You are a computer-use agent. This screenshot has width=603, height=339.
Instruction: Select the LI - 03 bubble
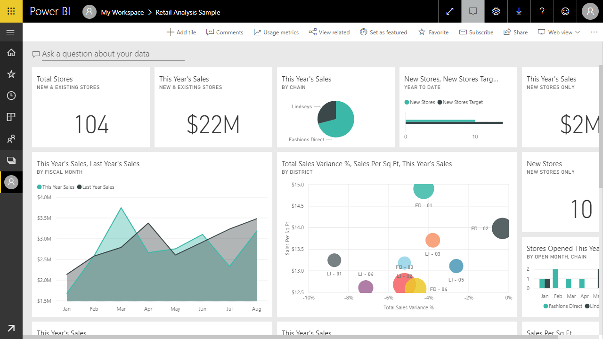coord(432,241)
